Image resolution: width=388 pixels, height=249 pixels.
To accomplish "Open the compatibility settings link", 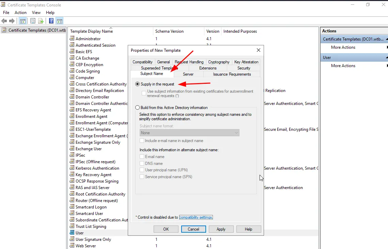I will click(196, 217).
